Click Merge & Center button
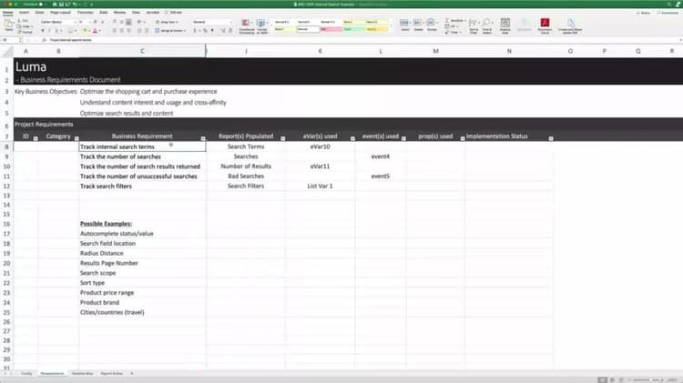This screenshot has height=383, width=683. (x=169, y=31)
